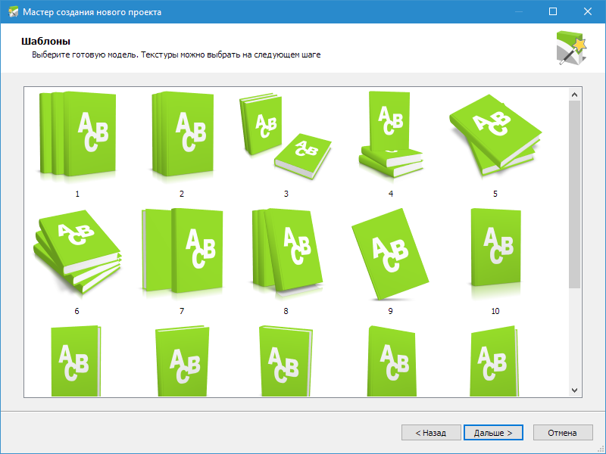Click the scrollbar down arrow in templates list
This screenshot has width=606, height=454.
(x=575, y=390)
